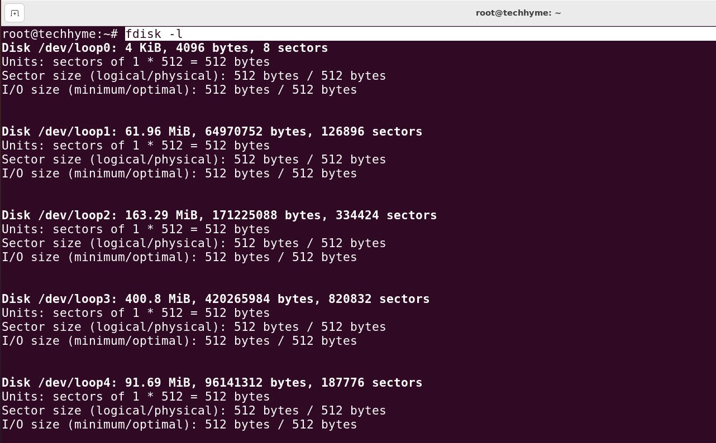Click the root@techhyme:~# shell prompt
This screenshot has height=443, width=716.
pyautogui.click(x=60, y=34)
